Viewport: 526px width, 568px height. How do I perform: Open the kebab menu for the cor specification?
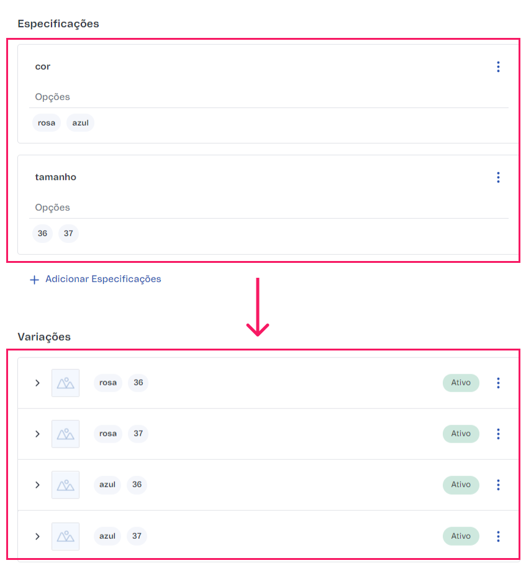coord(498,66)
